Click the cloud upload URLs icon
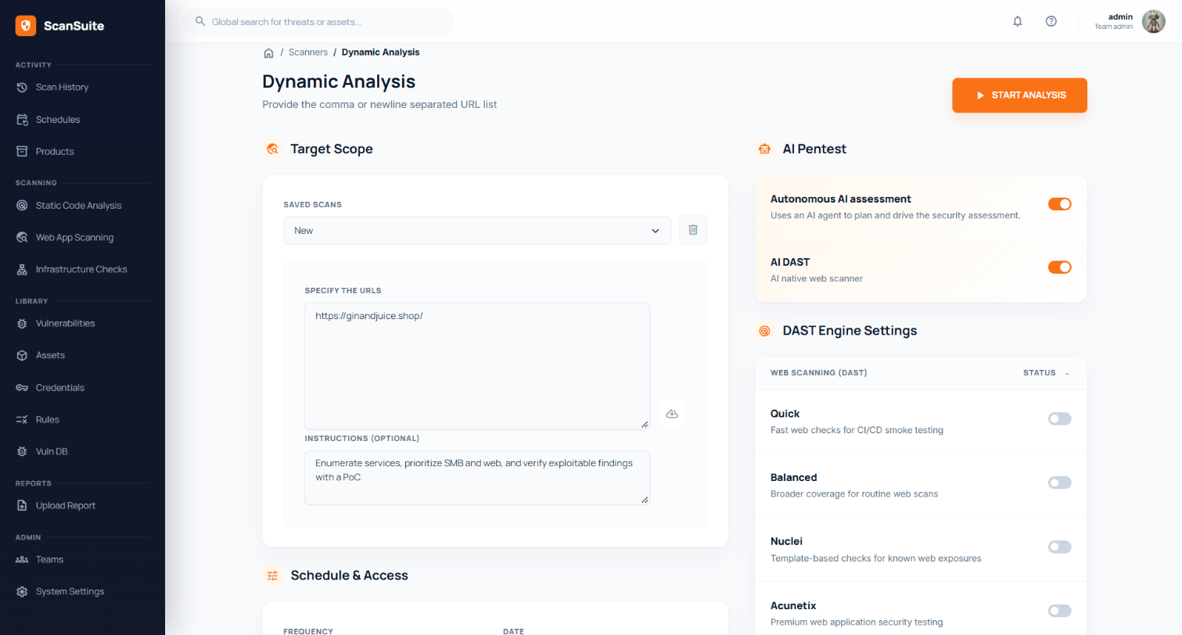This screenshot has height=635, width=1182. 671,414
